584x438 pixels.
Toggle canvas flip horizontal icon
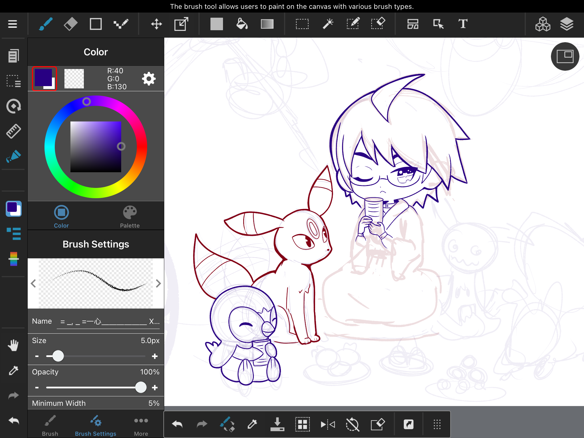point(328,424)
